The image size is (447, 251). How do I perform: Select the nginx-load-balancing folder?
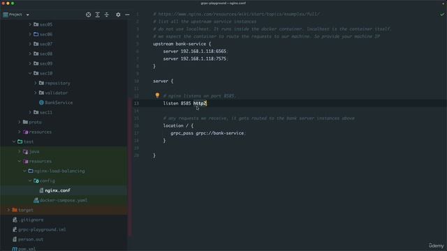click(59, 171)
